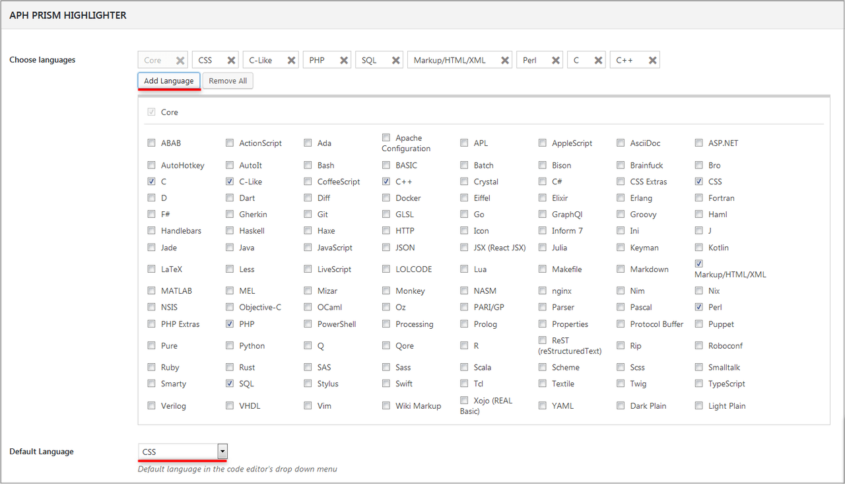Uncheck the SQL checkbox

click(x=230, y=384)
